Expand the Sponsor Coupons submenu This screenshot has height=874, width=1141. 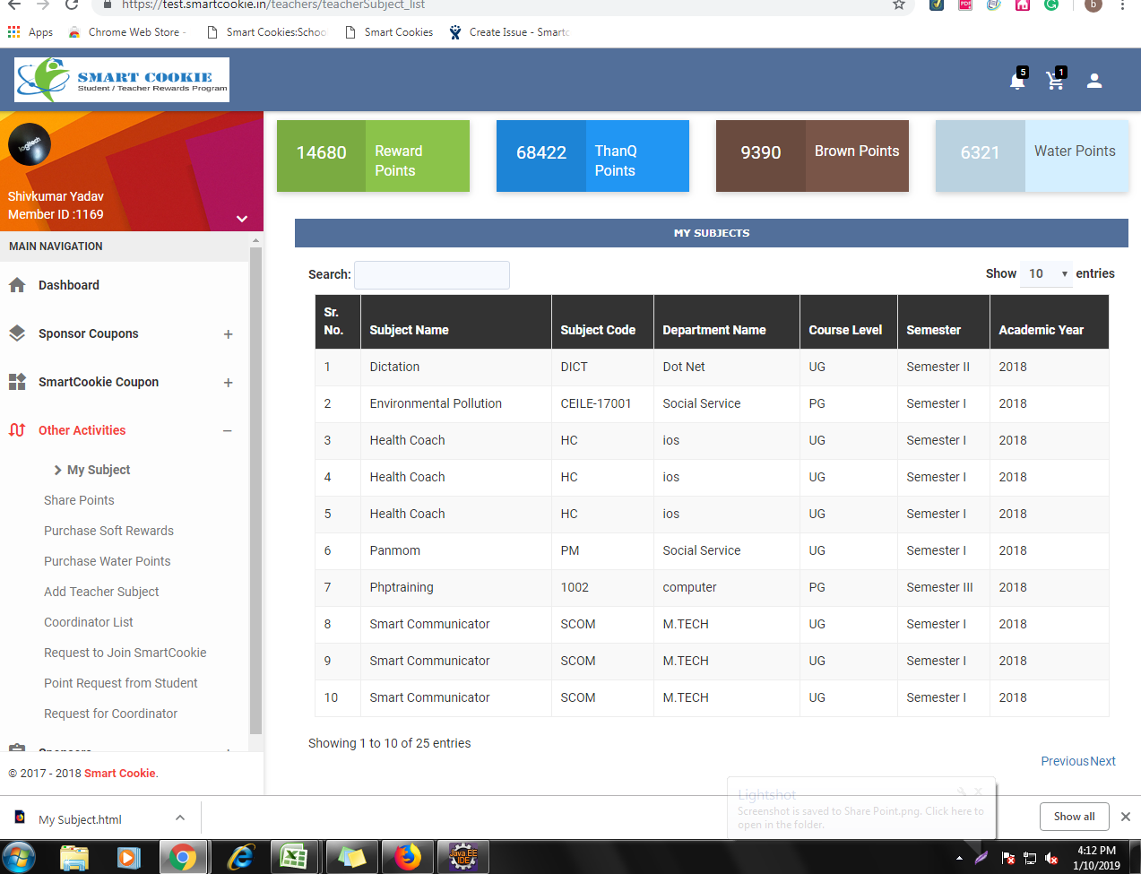pos(228,334)
